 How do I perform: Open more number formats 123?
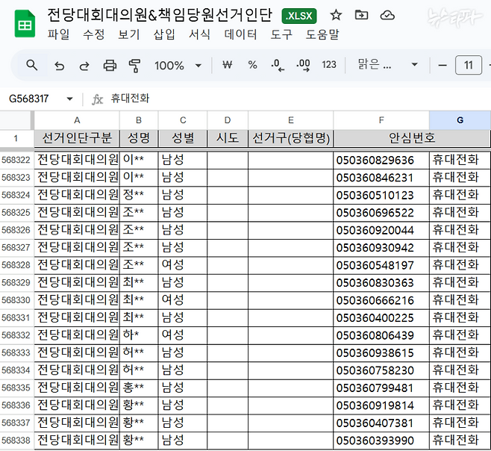click(329, 64)
